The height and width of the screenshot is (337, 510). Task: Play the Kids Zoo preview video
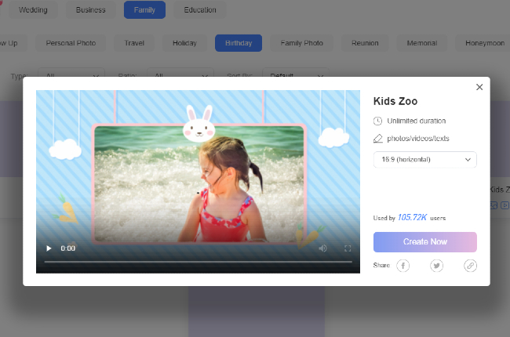click(x=49, y=248)
